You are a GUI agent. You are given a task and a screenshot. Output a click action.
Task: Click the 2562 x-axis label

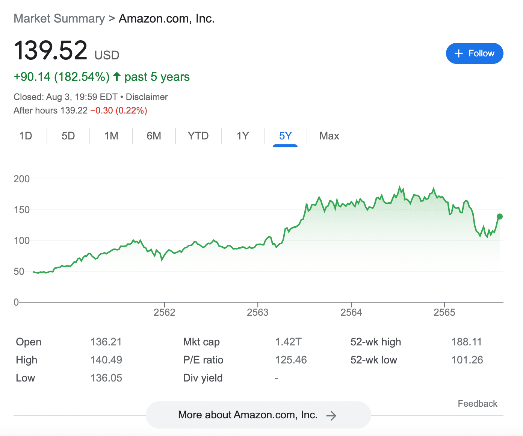165,312
